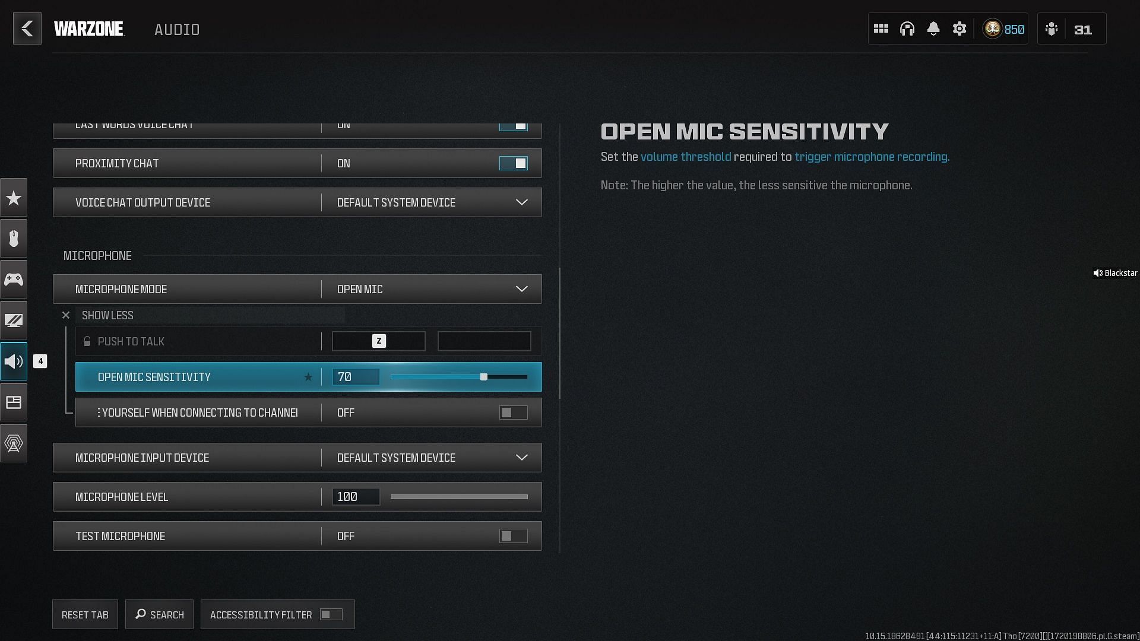Open the headset/audio device settings icon
This screenshot has width=1140, height=641.
tap(907, 29)
